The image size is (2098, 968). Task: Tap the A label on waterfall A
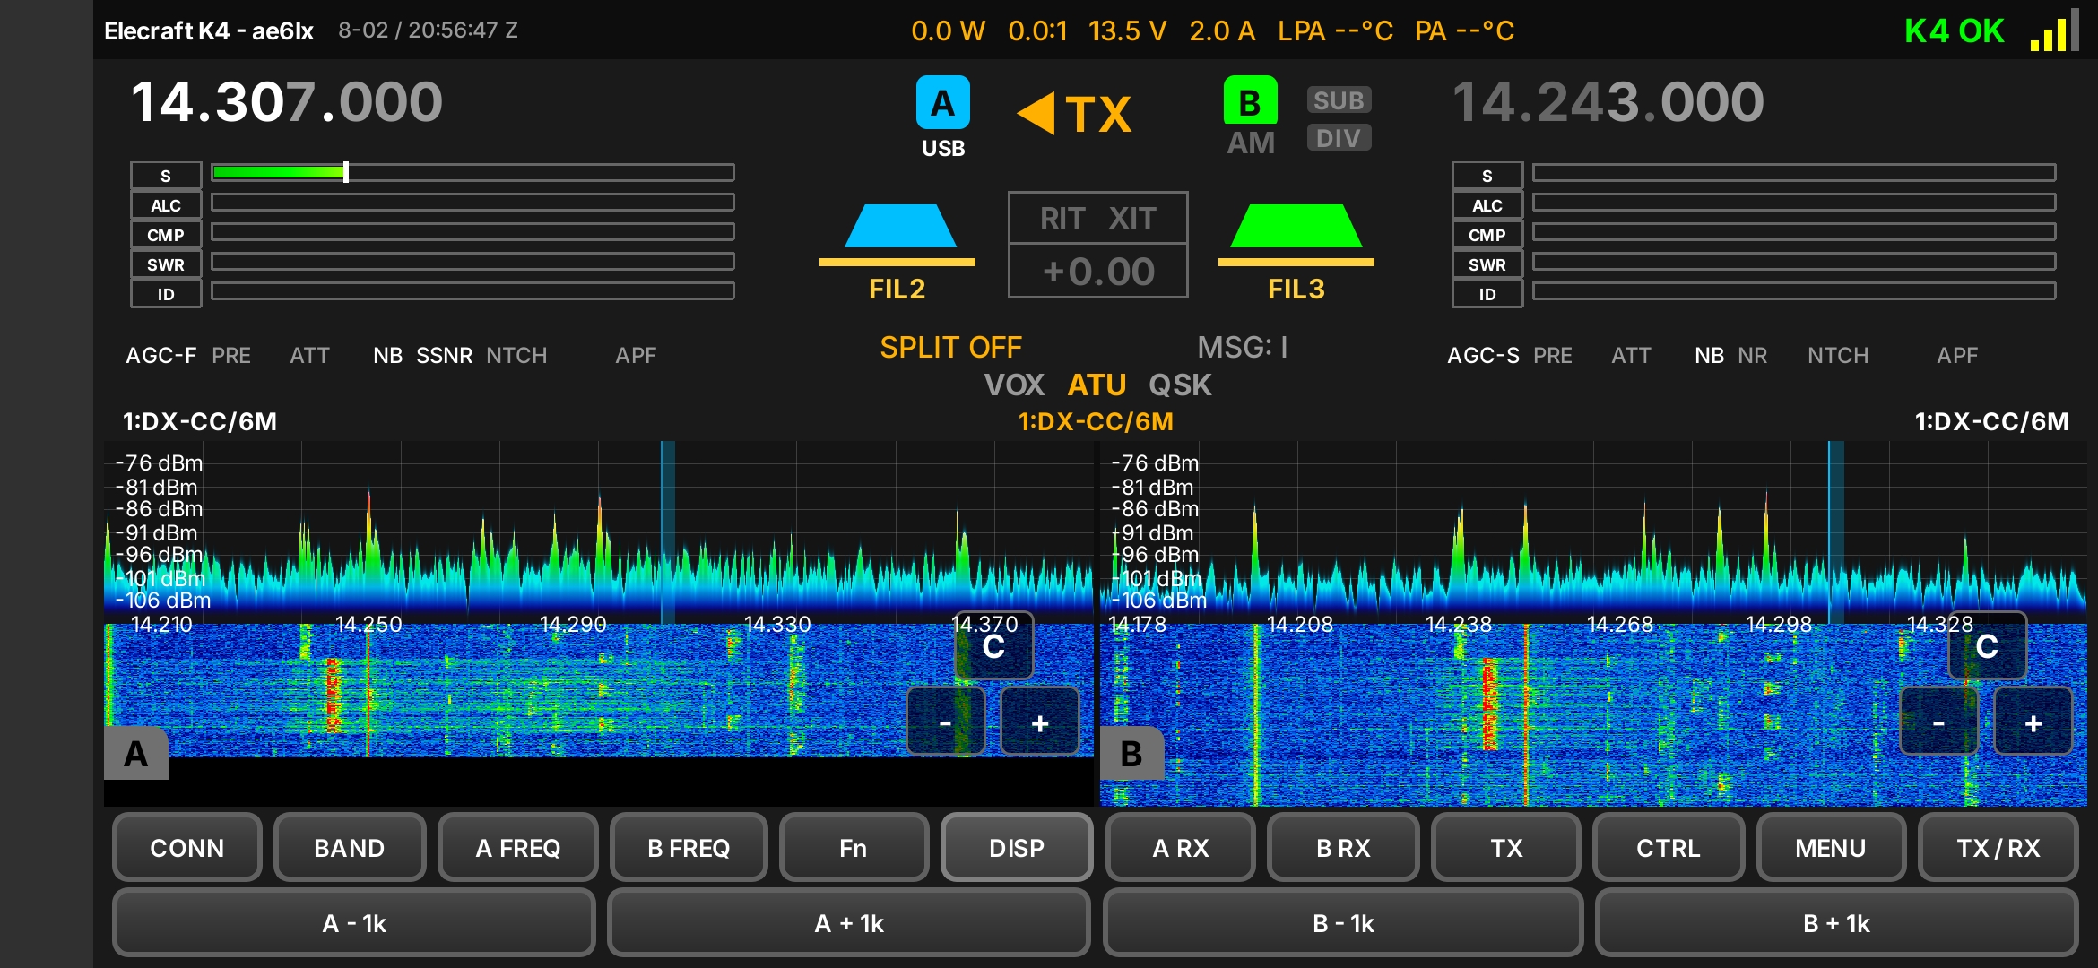[136, 754]
